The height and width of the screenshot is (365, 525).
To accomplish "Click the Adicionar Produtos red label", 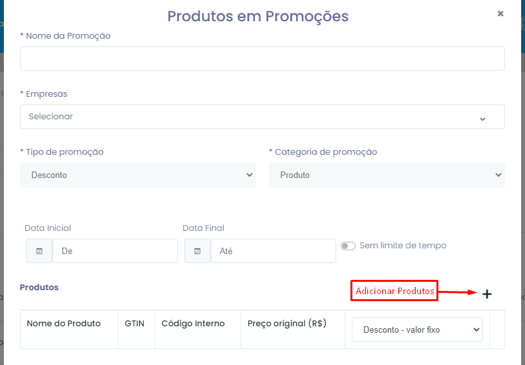I will pyautogui.click(x=394, y=291).
